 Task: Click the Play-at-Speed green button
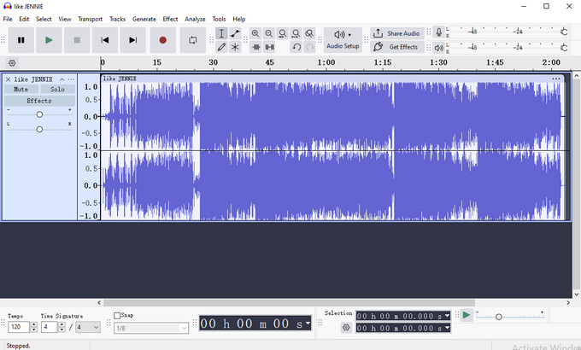click(x=467, y=315)
